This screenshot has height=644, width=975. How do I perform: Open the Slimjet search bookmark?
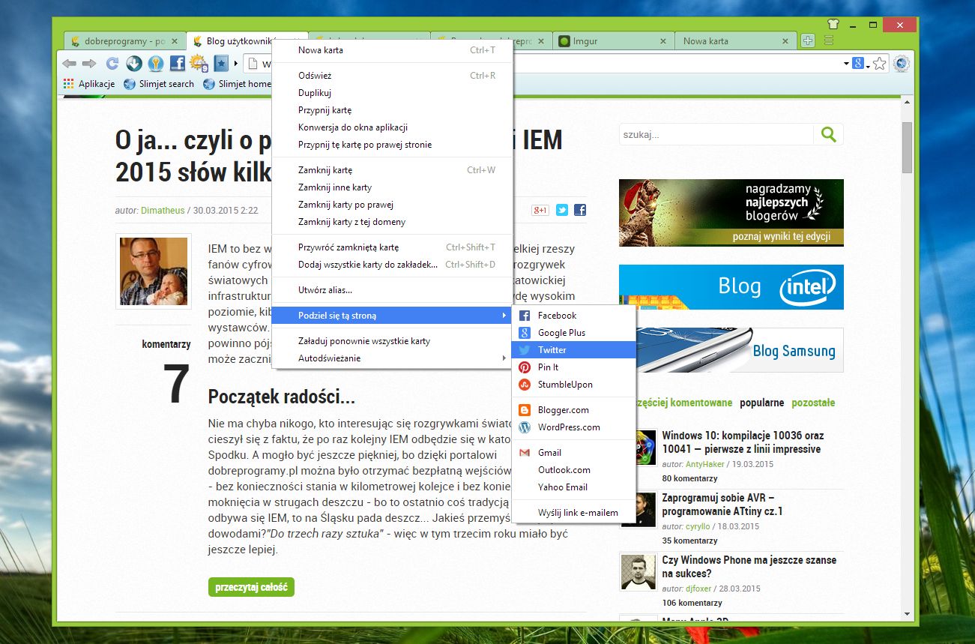[159, 84]
